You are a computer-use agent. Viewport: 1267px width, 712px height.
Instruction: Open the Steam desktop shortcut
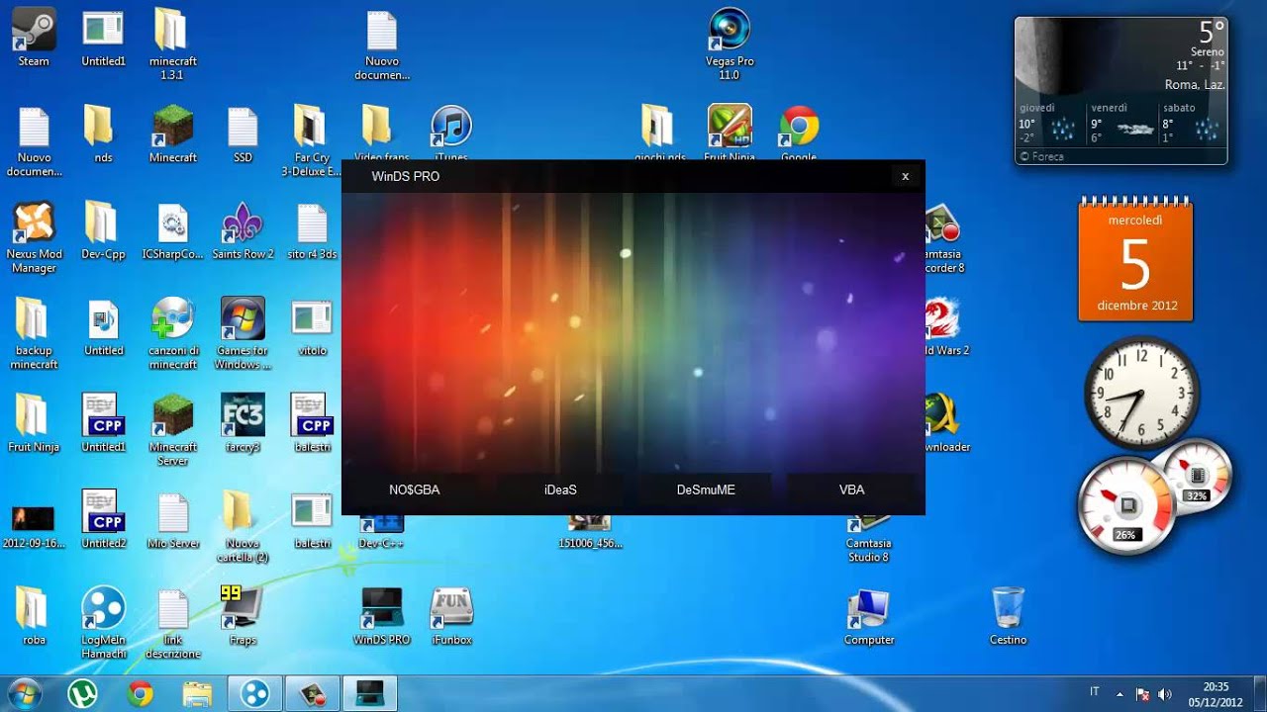tap(34, 39)
